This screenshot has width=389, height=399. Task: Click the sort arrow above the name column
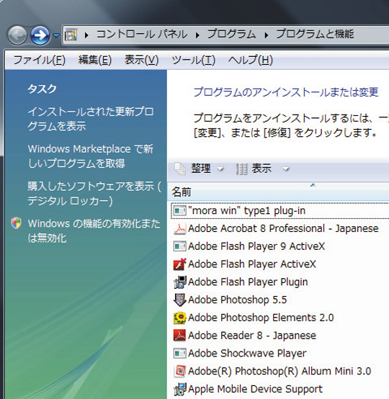[x=313, y=185]
